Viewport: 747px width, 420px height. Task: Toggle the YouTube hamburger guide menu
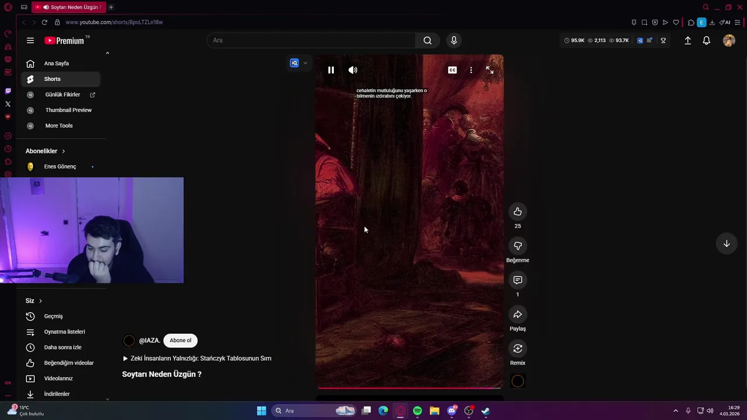point(30,40)
